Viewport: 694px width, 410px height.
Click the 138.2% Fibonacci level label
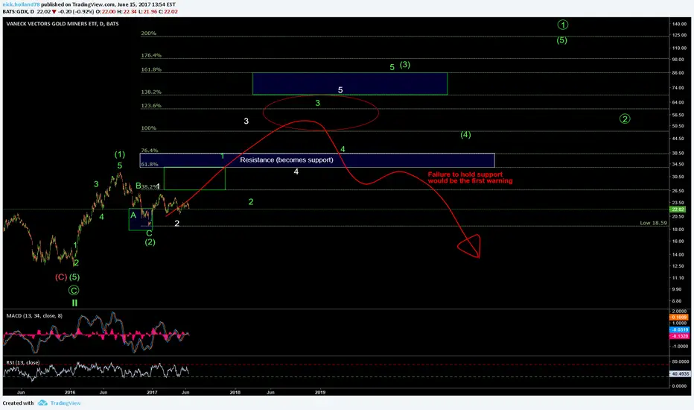[151, 92]
